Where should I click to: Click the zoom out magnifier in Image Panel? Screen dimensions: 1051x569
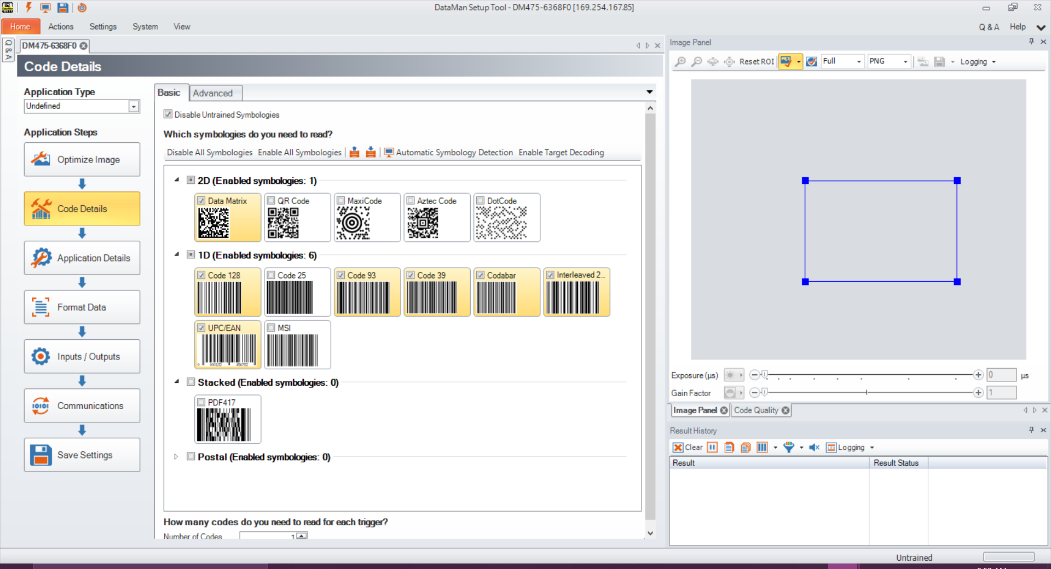point(696,62)
